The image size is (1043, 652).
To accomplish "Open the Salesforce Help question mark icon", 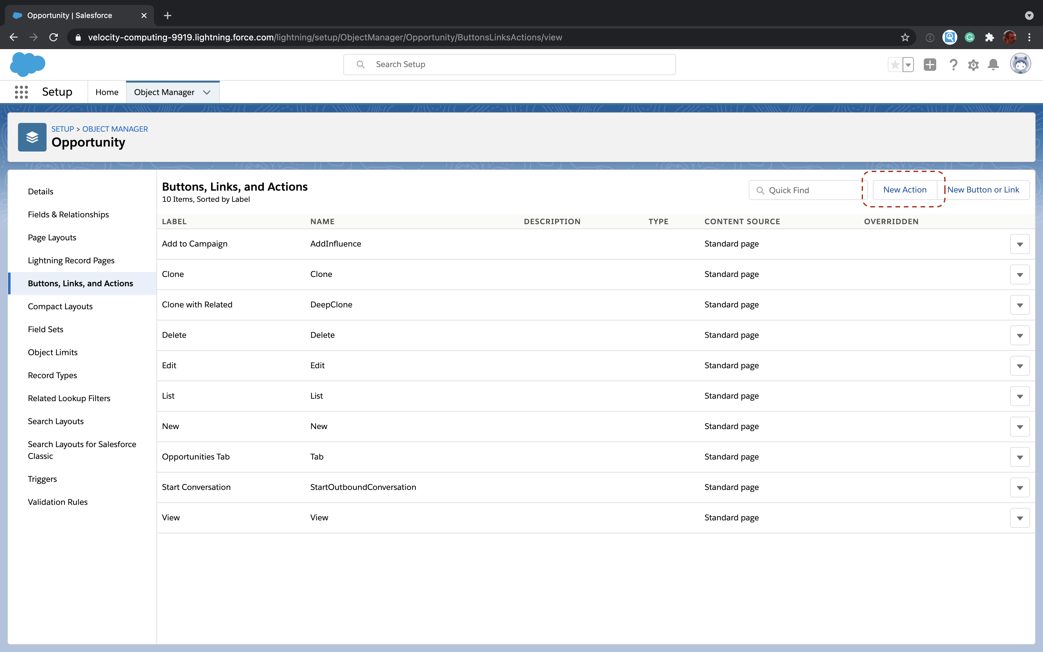I will (x=953, y=64).
